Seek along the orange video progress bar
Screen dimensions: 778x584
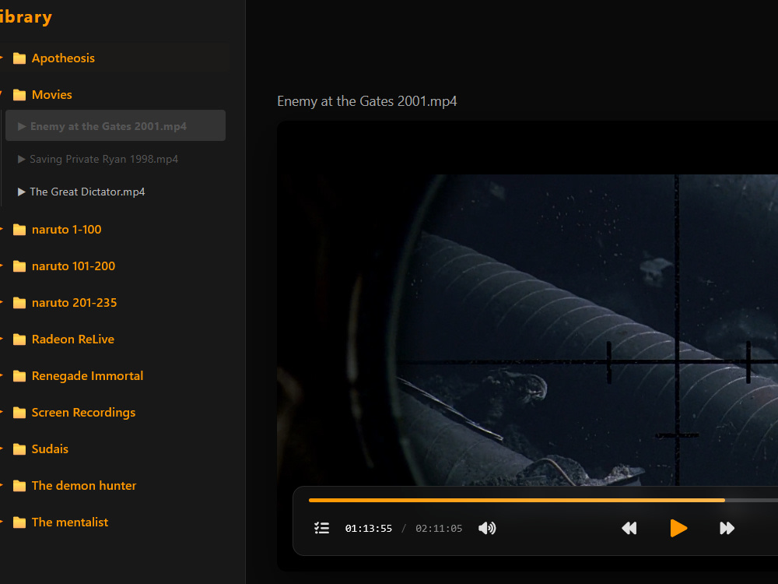(x=543, y=500)
